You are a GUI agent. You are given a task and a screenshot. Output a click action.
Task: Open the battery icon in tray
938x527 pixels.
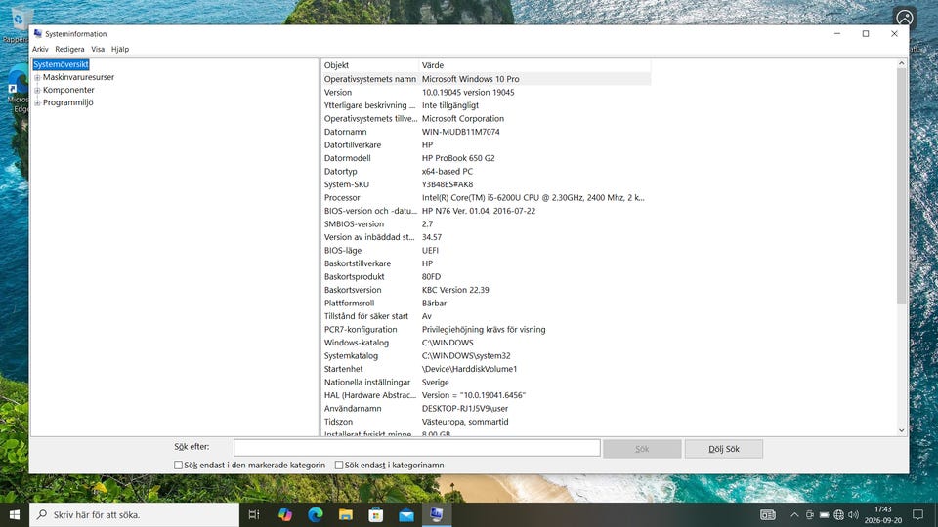pyautogui.click(x=825, y=514)
